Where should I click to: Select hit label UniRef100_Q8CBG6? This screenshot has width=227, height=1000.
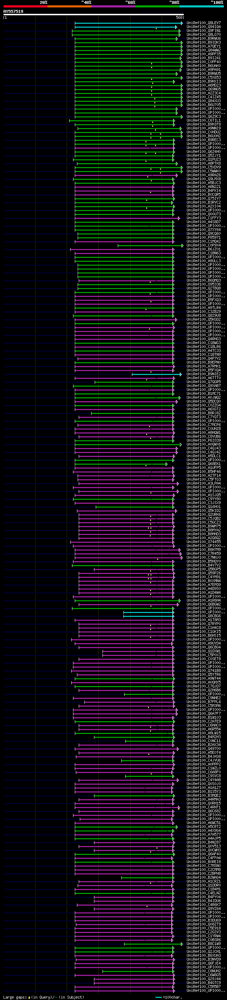[x=203, y=616]
